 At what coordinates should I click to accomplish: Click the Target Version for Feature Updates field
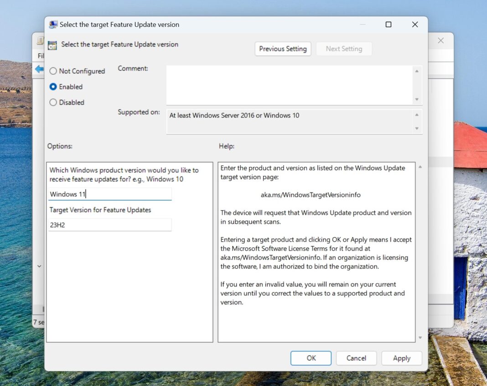pos(109,224)
